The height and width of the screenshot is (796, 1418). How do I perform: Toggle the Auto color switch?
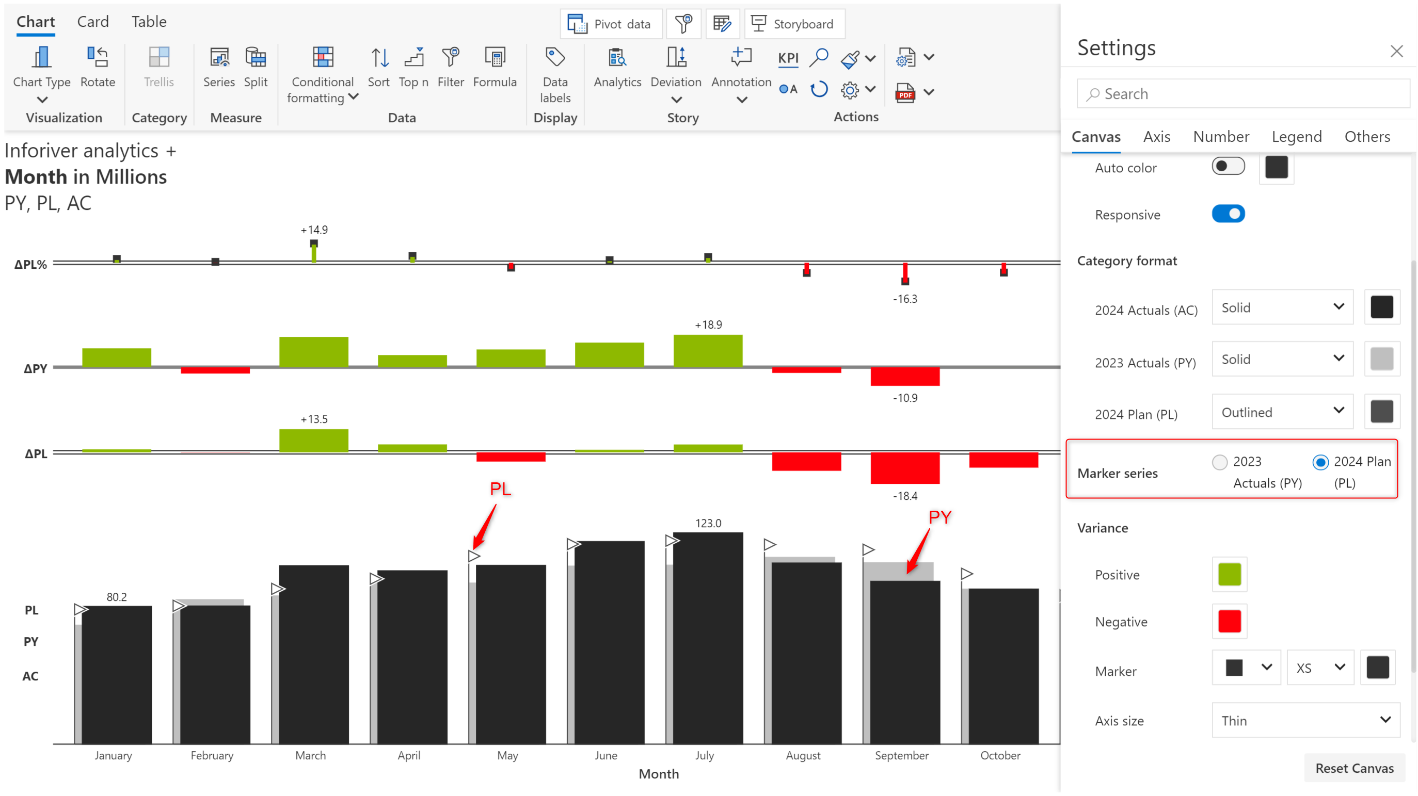point(1228,166)
